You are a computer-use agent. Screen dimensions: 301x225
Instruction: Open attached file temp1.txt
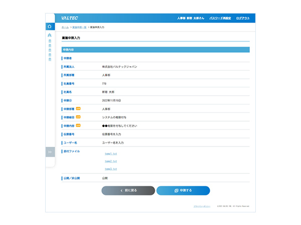pyautogui.click(x=111, y=153)
